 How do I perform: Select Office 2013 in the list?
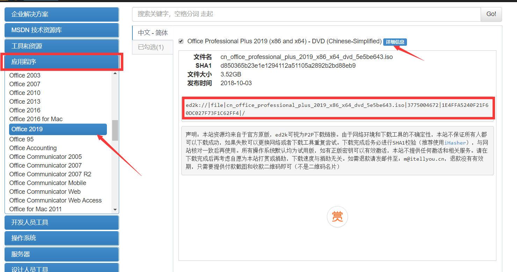[25, 102]
